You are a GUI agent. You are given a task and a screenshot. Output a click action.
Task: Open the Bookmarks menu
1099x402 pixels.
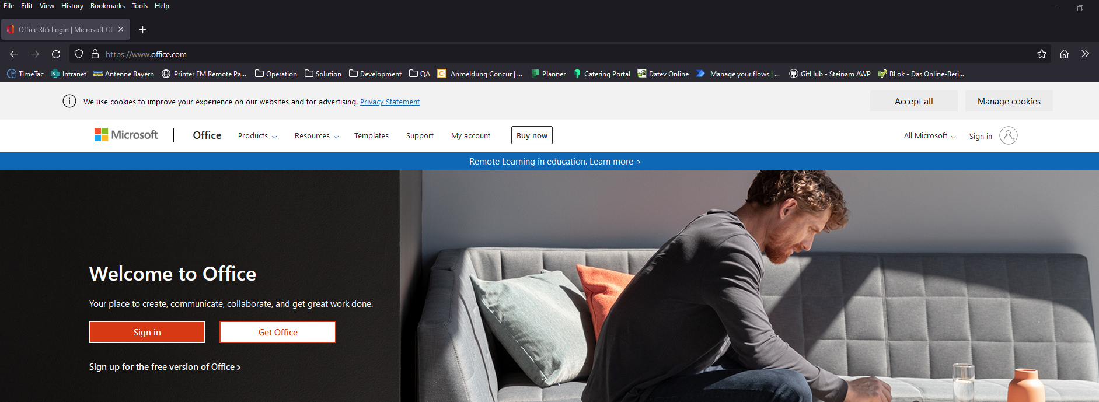tap(107, 6)
